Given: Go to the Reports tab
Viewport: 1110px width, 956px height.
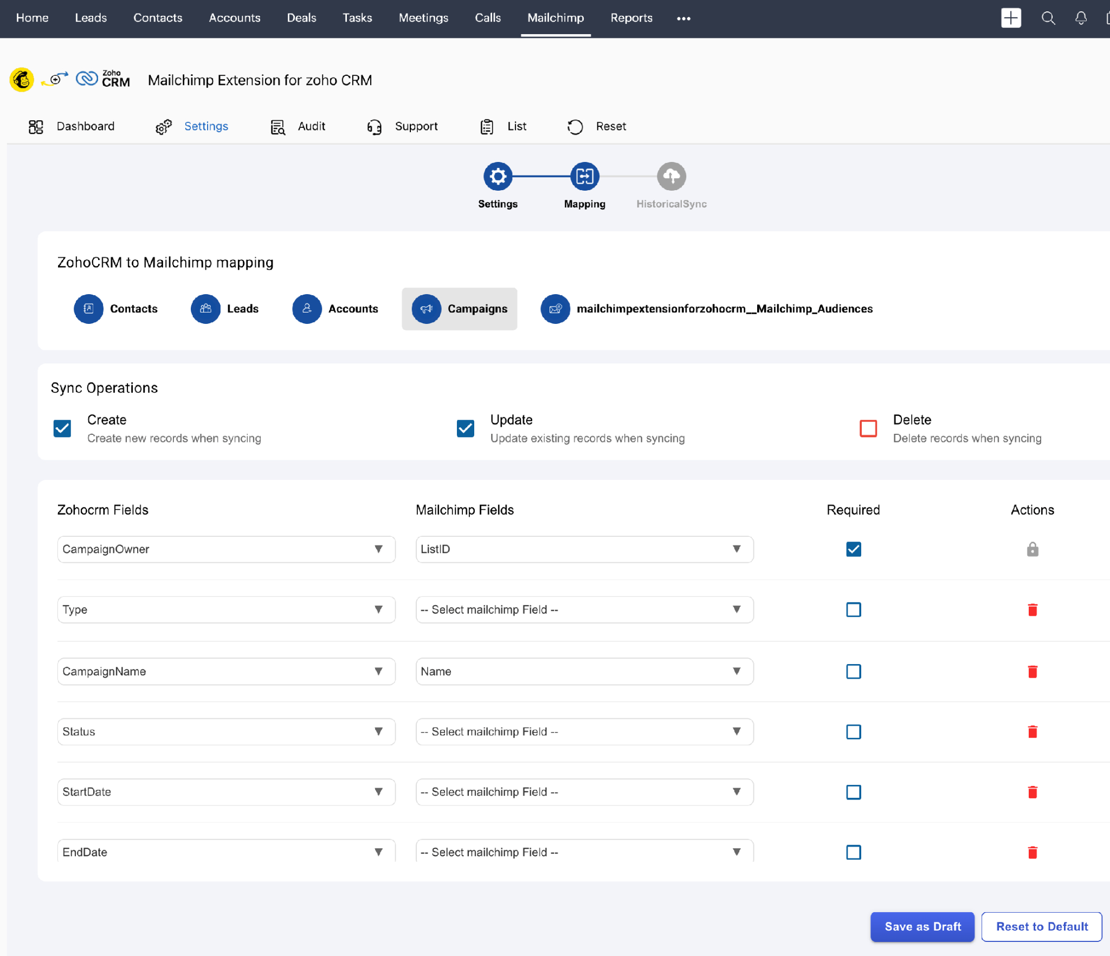Looking at the screenshot, I should (x=631, y=18).
